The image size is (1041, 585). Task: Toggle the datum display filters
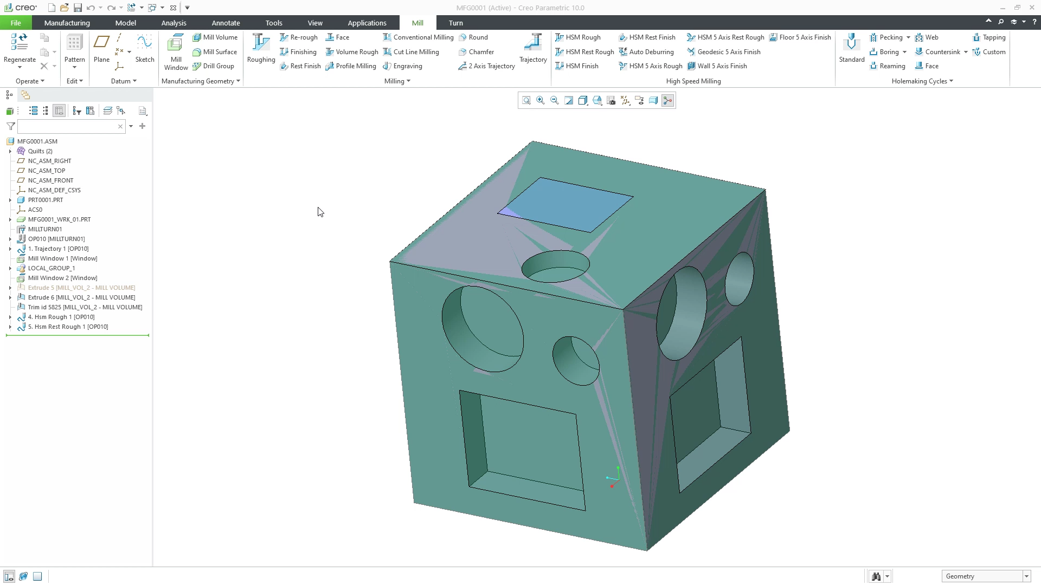(x=625, y=100)
